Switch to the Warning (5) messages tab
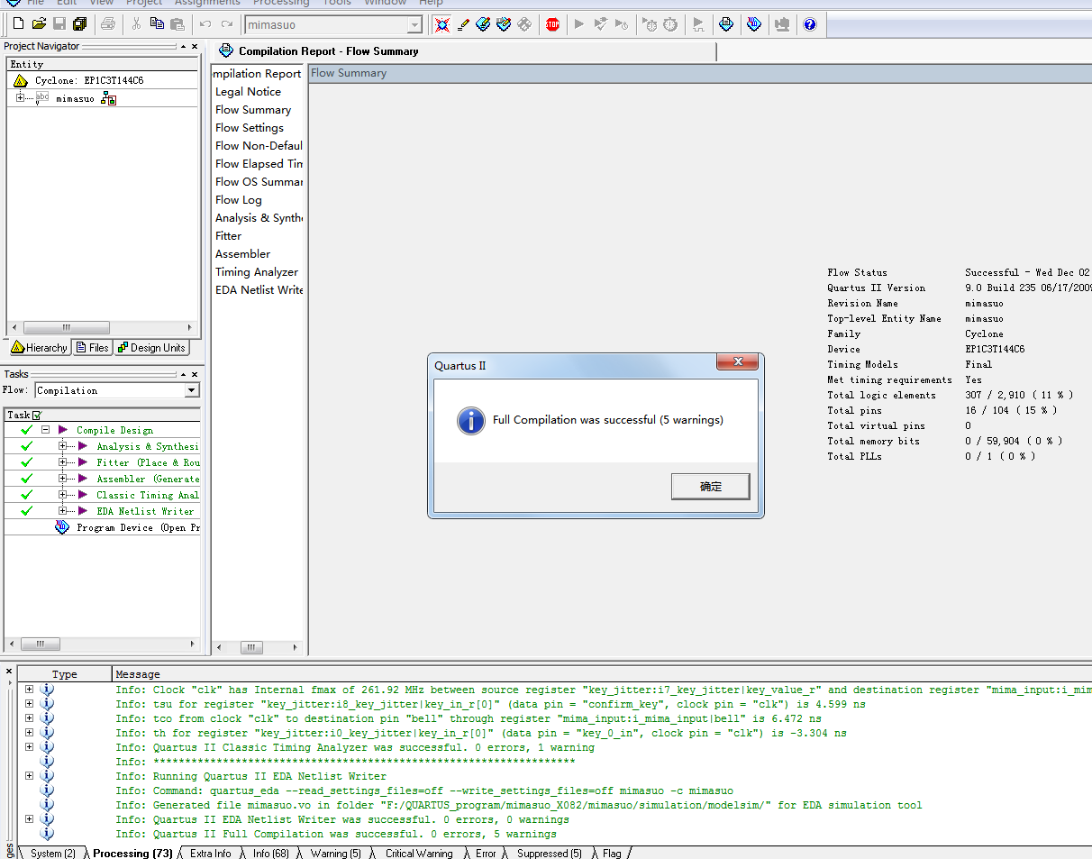The image size is (1092, 859). (x=335, y=854)
